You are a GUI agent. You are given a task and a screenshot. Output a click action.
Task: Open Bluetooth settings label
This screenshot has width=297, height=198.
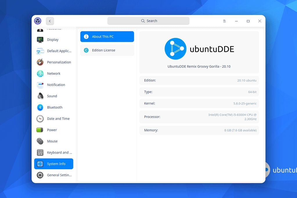[x=55, y=108]
